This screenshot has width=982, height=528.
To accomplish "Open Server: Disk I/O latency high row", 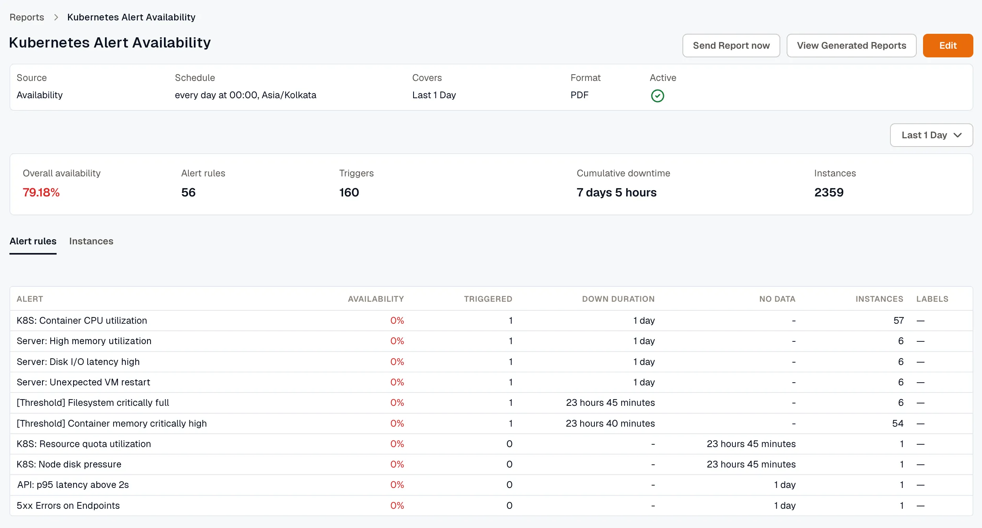I will tap(491, 362).
